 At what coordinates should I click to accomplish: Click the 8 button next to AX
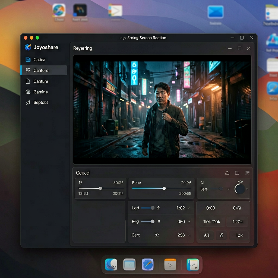tap(222, 235)
